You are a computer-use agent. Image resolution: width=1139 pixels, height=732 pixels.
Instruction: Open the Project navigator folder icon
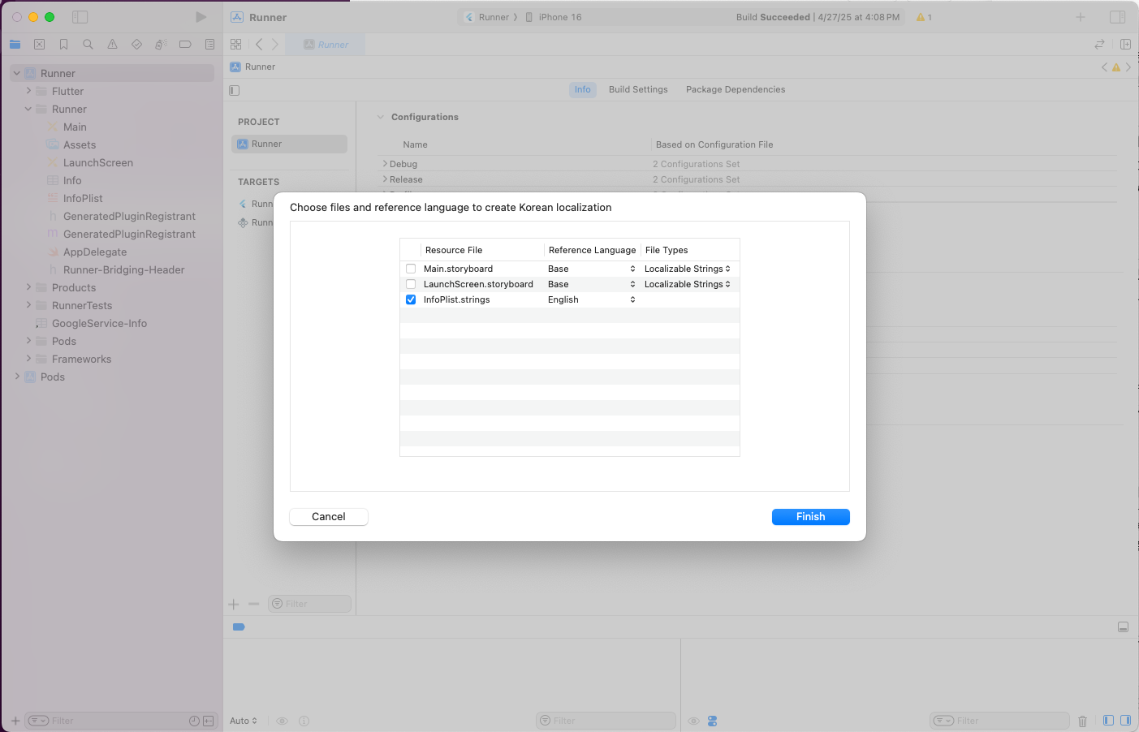coord(15,45)
